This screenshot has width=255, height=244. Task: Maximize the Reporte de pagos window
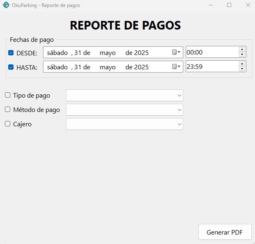[229, 5]
